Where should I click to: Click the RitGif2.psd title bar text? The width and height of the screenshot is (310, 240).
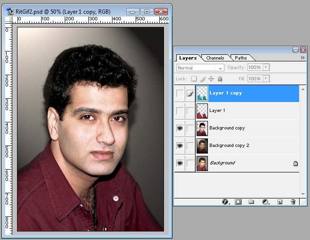pyautogui.click(x=63, y=12)
